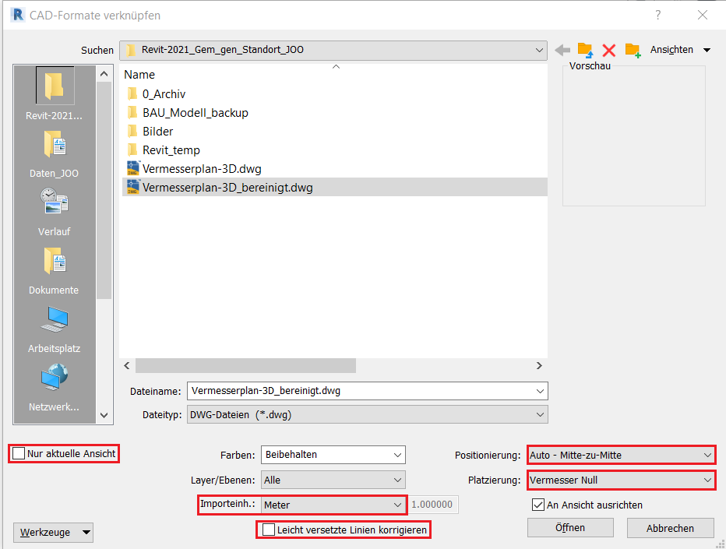
Task: Select Netzwerk icon in places sidebar
Action: pos(55,385)
